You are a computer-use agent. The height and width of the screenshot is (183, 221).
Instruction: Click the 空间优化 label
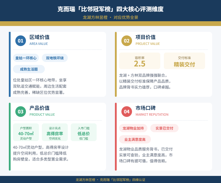55,138
